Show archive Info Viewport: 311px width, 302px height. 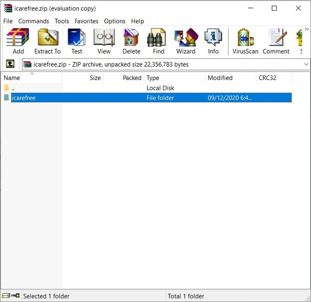(213, 41)
